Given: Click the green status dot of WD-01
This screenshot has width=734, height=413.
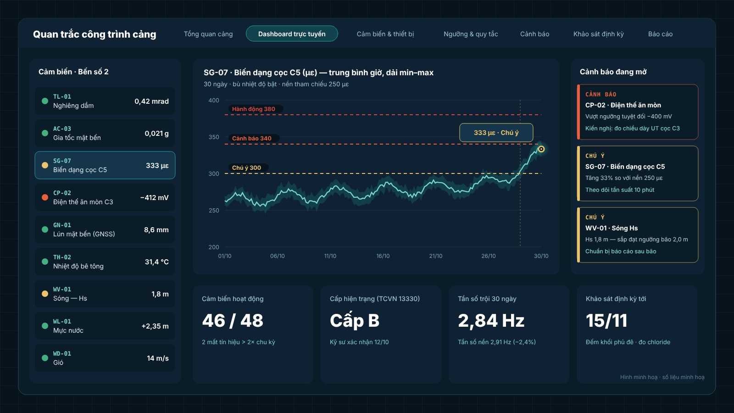Looking at the screenshot, I should point(45,358).
